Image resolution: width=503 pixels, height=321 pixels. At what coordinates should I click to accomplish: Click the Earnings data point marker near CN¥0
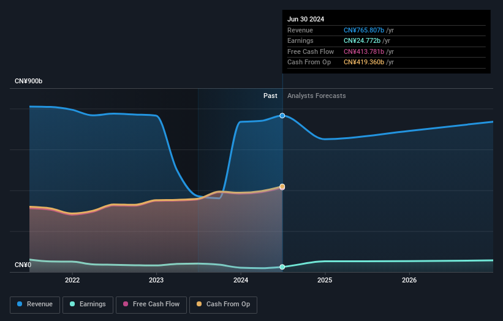(x=282, y=267)
